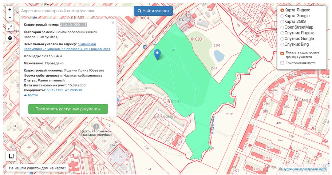Click the zoom out minus button
Screen dimensions: 332x175
click(x=10, y=17)
